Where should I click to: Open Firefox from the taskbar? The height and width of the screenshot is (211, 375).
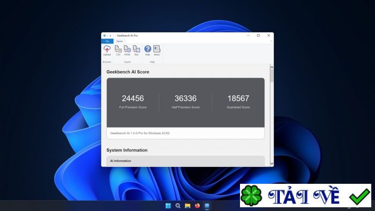click(x=197, y=205)
